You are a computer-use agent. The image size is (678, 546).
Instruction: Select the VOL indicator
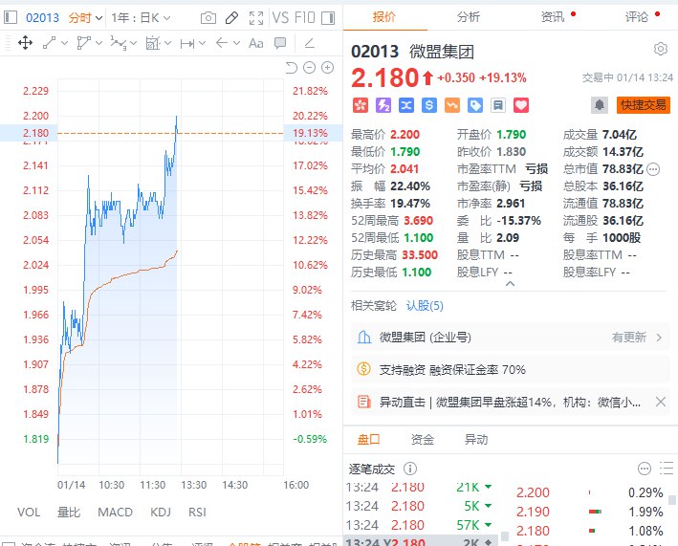tap(29, 513)
